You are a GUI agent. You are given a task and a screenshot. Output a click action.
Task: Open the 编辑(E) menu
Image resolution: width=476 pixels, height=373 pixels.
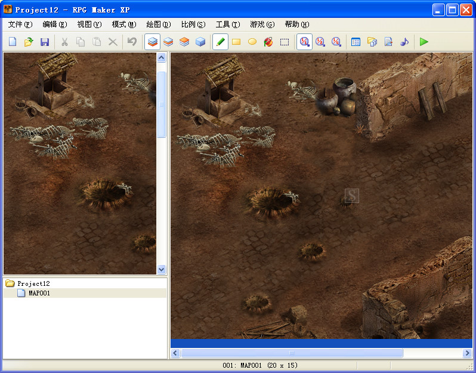pyautogui.click(x=55, y=24)
